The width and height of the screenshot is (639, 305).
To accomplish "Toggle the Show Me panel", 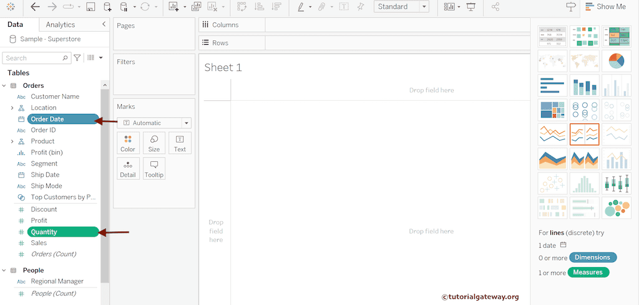I will click(605, 7).
